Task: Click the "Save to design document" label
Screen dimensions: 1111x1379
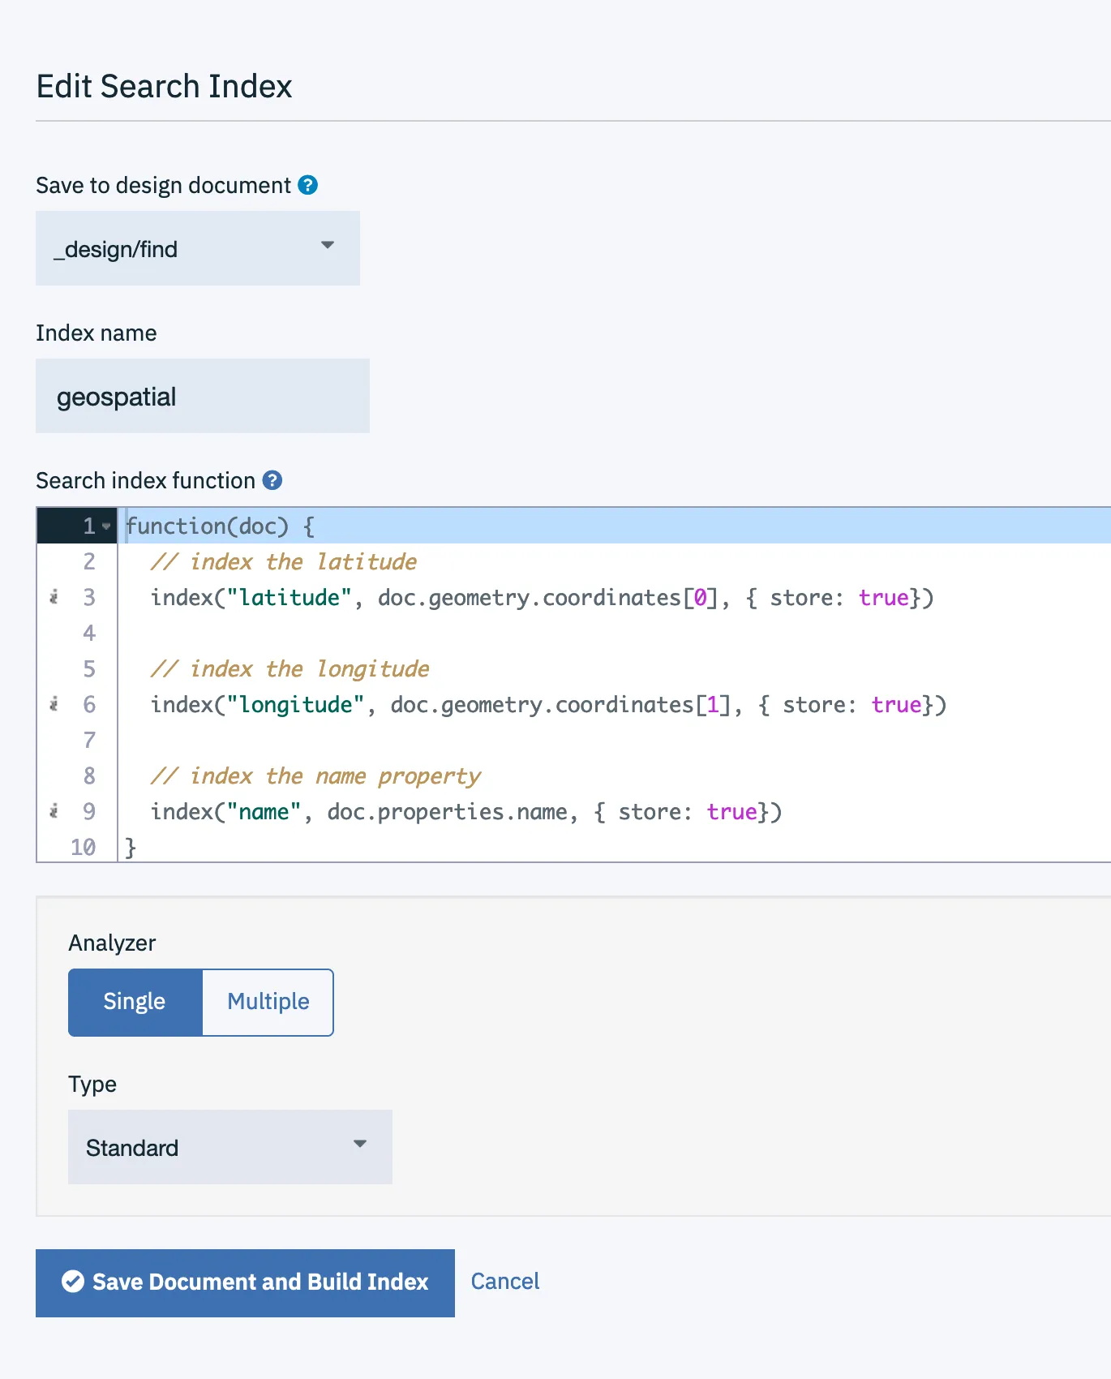Action: click(x=163, y=185)
